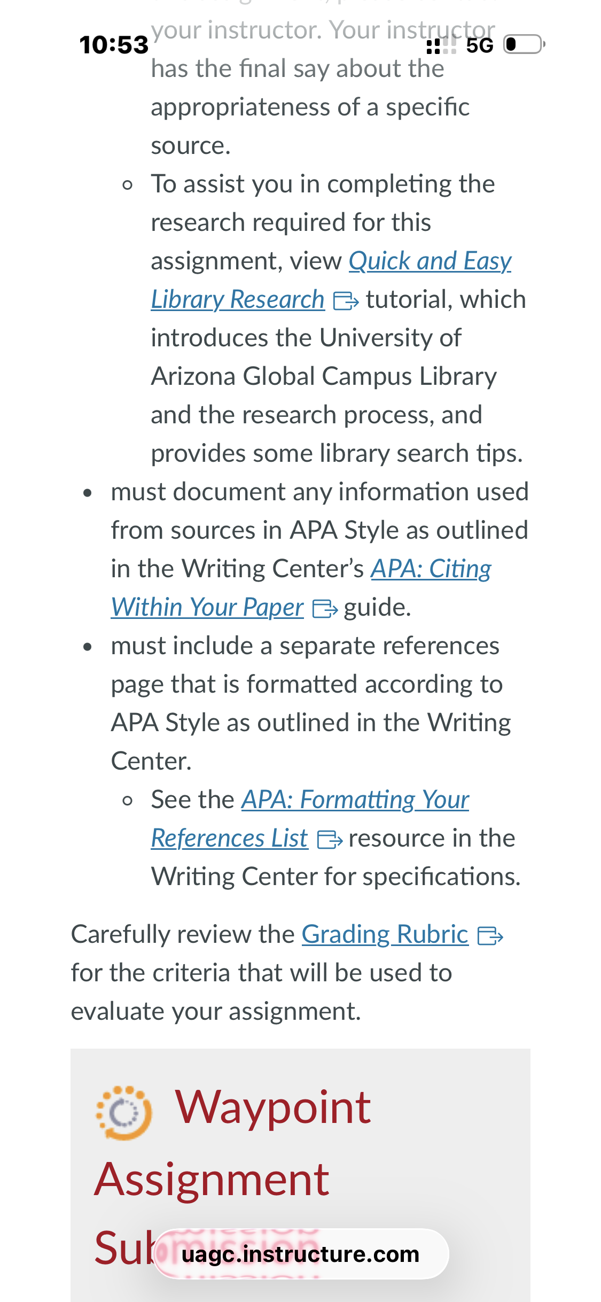601x1302 pixels.
Task: Tap the external-link icon after Library Research
Action: (346, 301)
